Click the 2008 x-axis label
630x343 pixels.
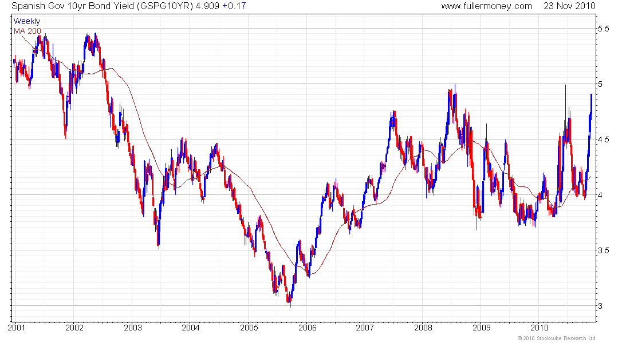click(x=423, y=328)
